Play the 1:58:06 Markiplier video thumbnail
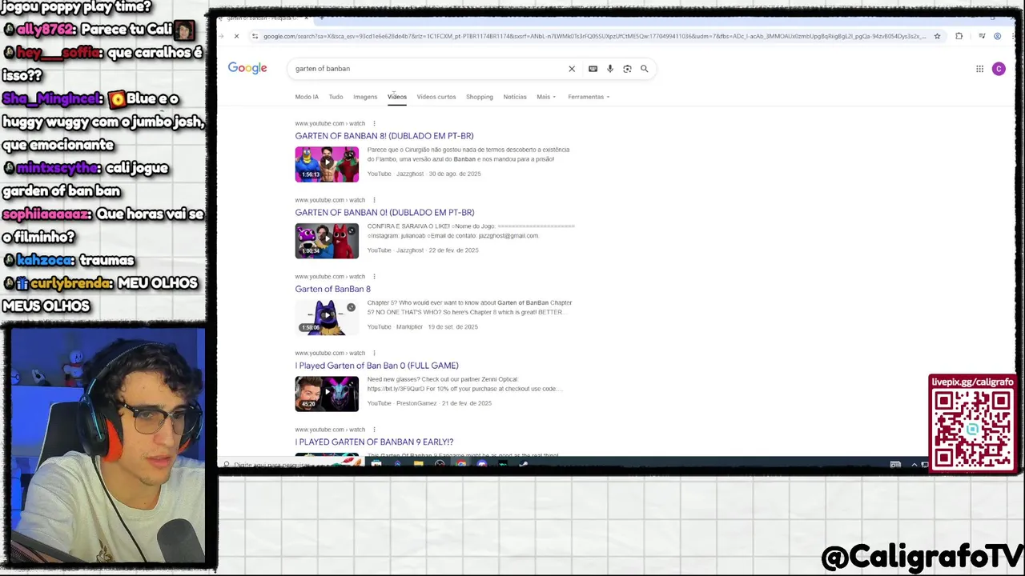 327,318
